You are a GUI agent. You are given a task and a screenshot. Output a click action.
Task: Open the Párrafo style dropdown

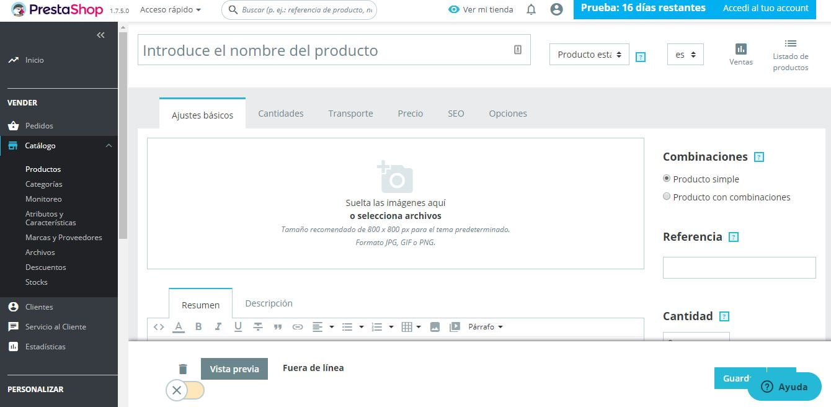(x=485, y=326)
